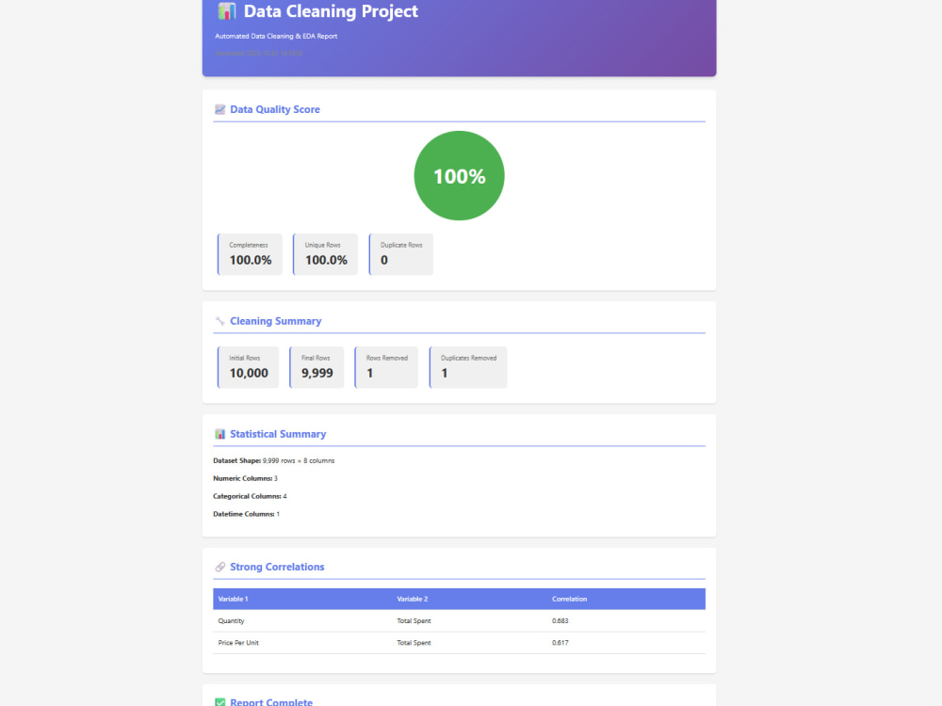Click the Quantity table cell
The image size is (942, 706).
(x=232, y=620)
